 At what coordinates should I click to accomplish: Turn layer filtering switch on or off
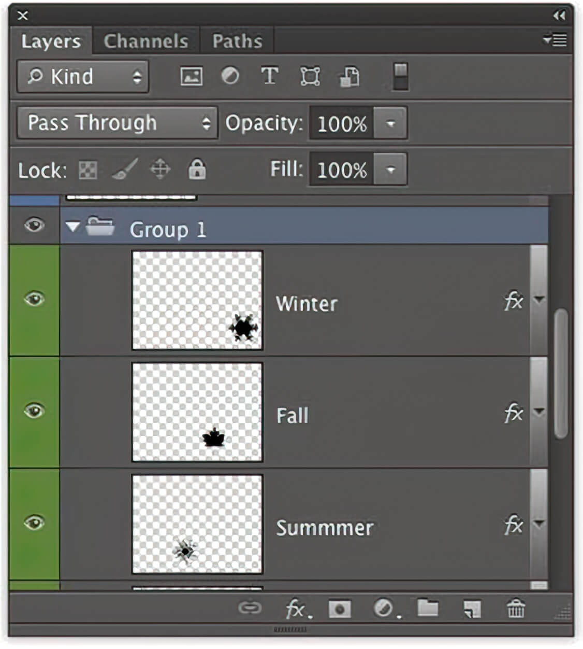point(400,77)
